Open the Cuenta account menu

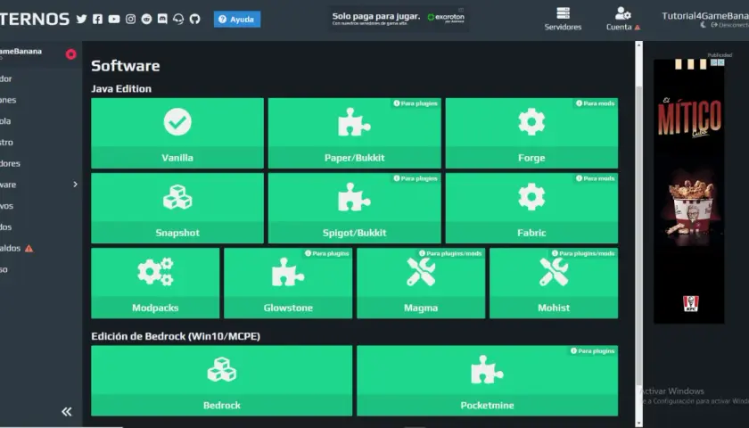click(623, 19)
